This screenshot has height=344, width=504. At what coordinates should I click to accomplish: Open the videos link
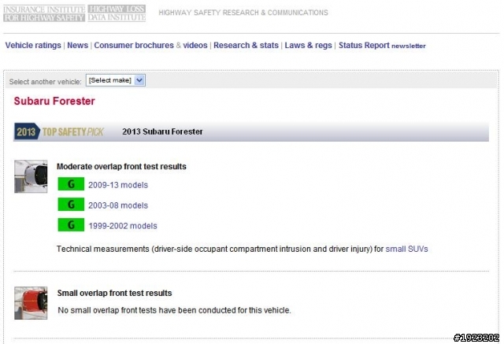coord(195,46)
